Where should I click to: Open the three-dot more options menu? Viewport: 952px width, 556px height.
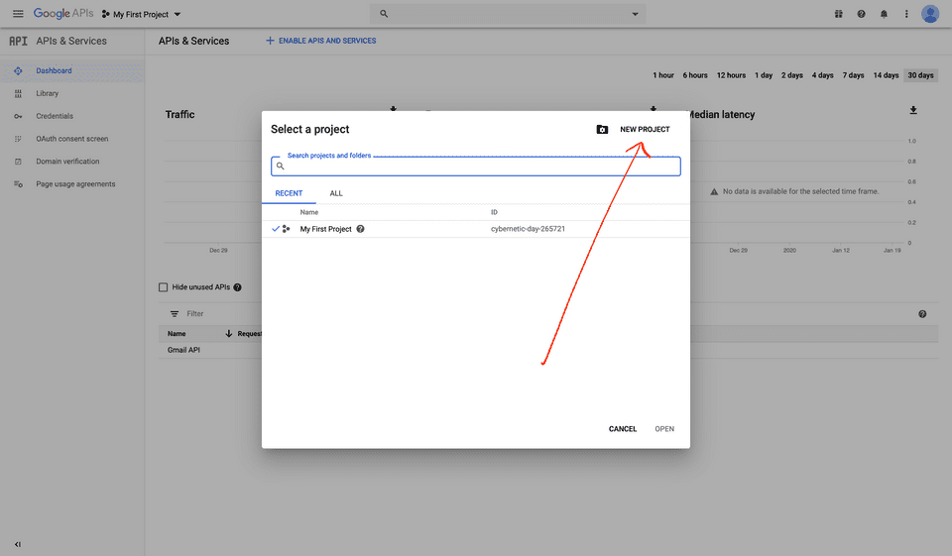[x=906, y=13]
